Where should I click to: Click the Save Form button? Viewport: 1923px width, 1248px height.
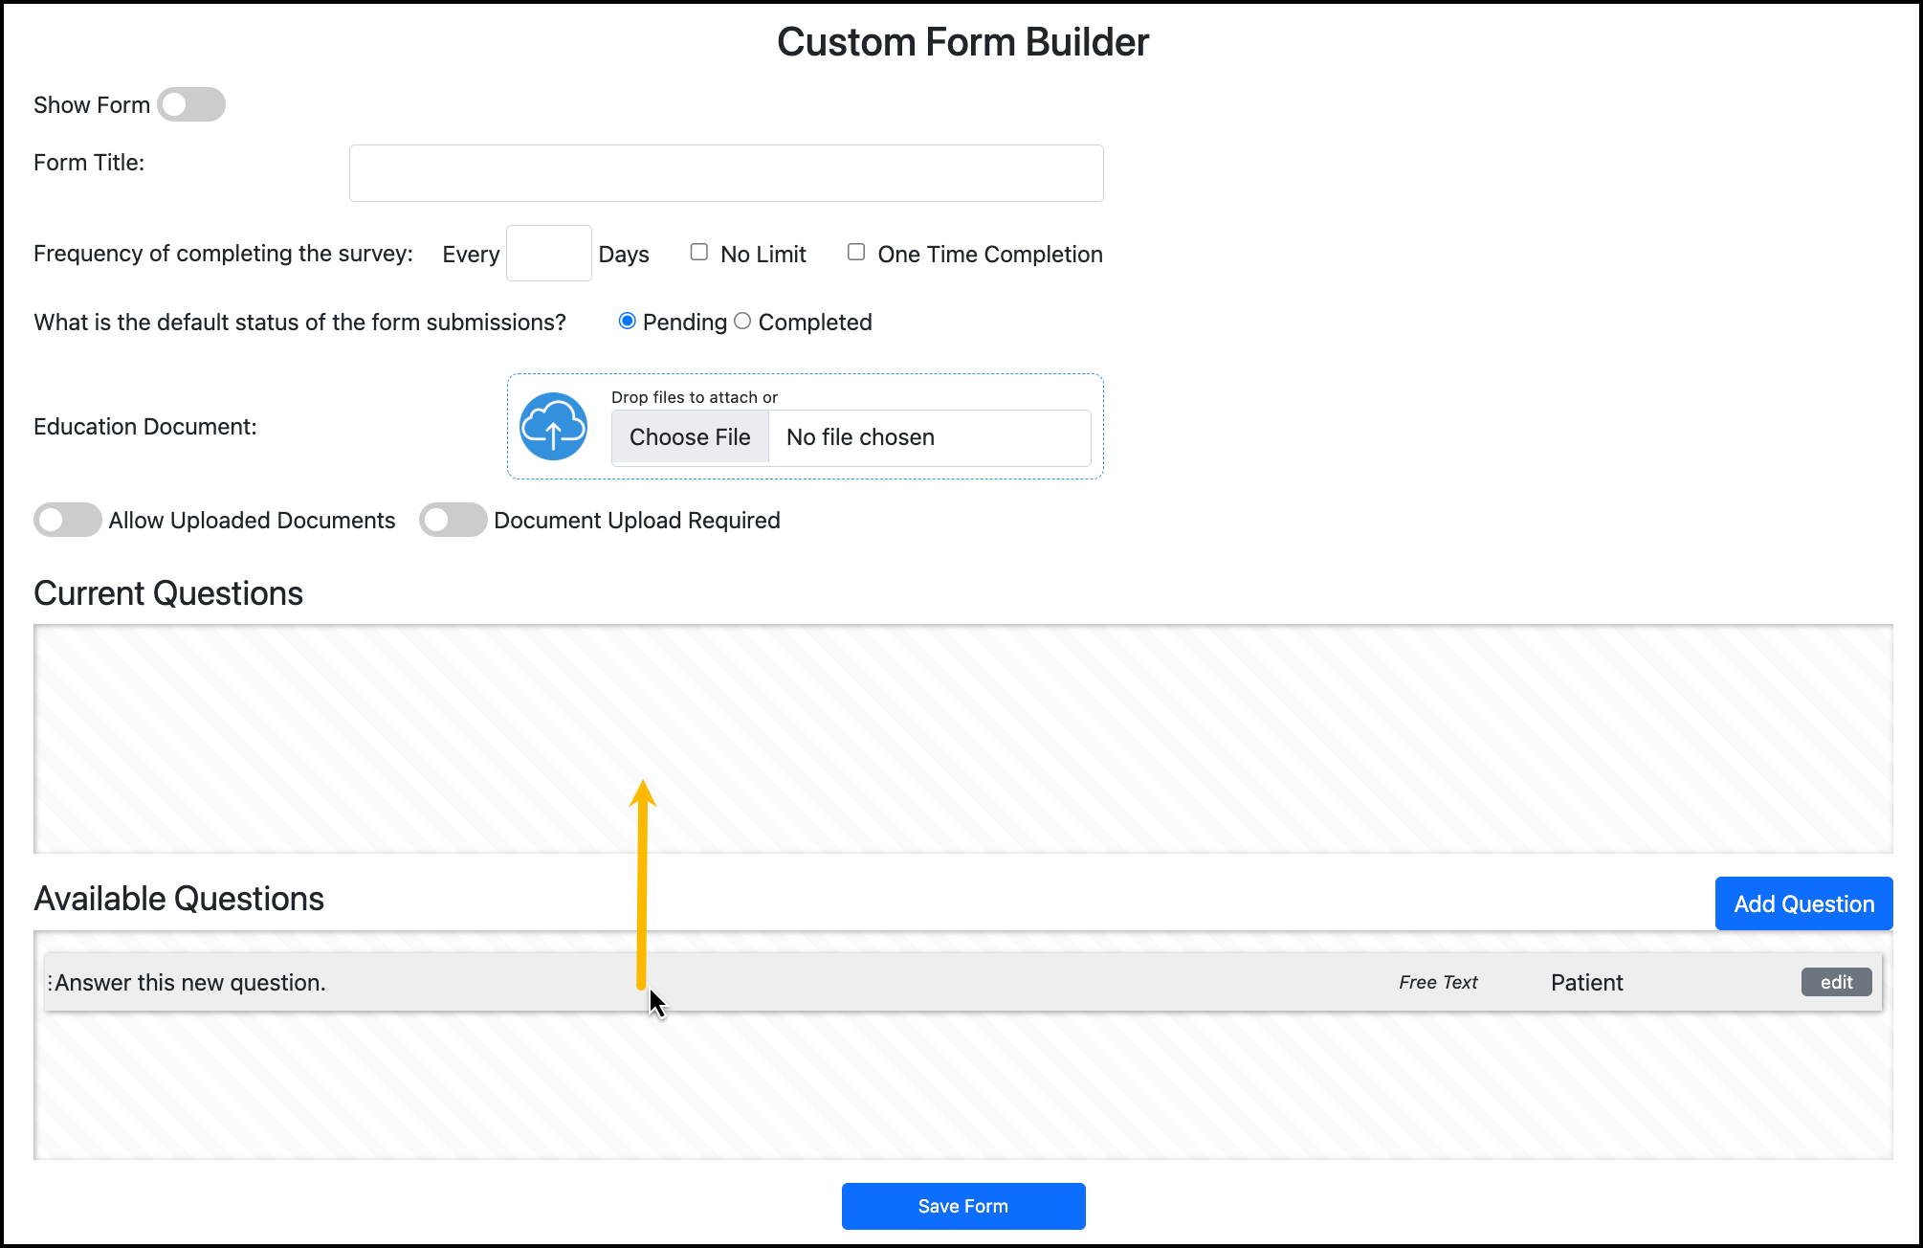[963, 1206]
